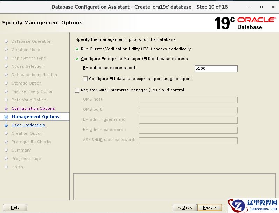This screenshot has height=213, width=279.
Task: Go to Configuration Options step
Action: click(33, 108)
